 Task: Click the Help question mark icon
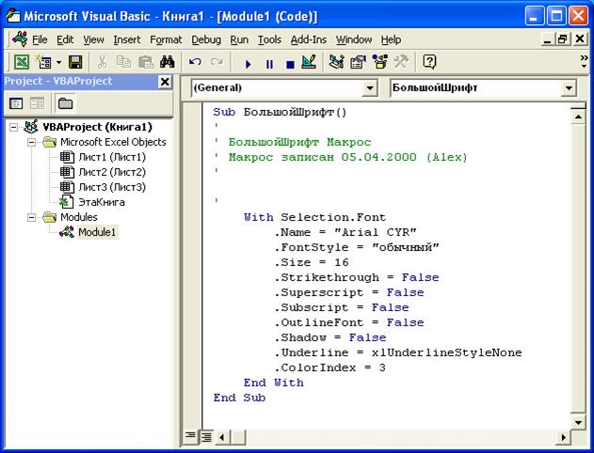pos(429,62)
